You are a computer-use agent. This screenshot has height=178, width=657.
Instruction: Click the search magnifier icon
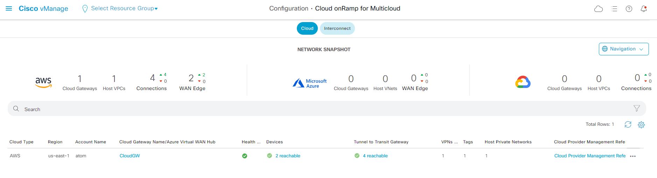coord(16,109)
